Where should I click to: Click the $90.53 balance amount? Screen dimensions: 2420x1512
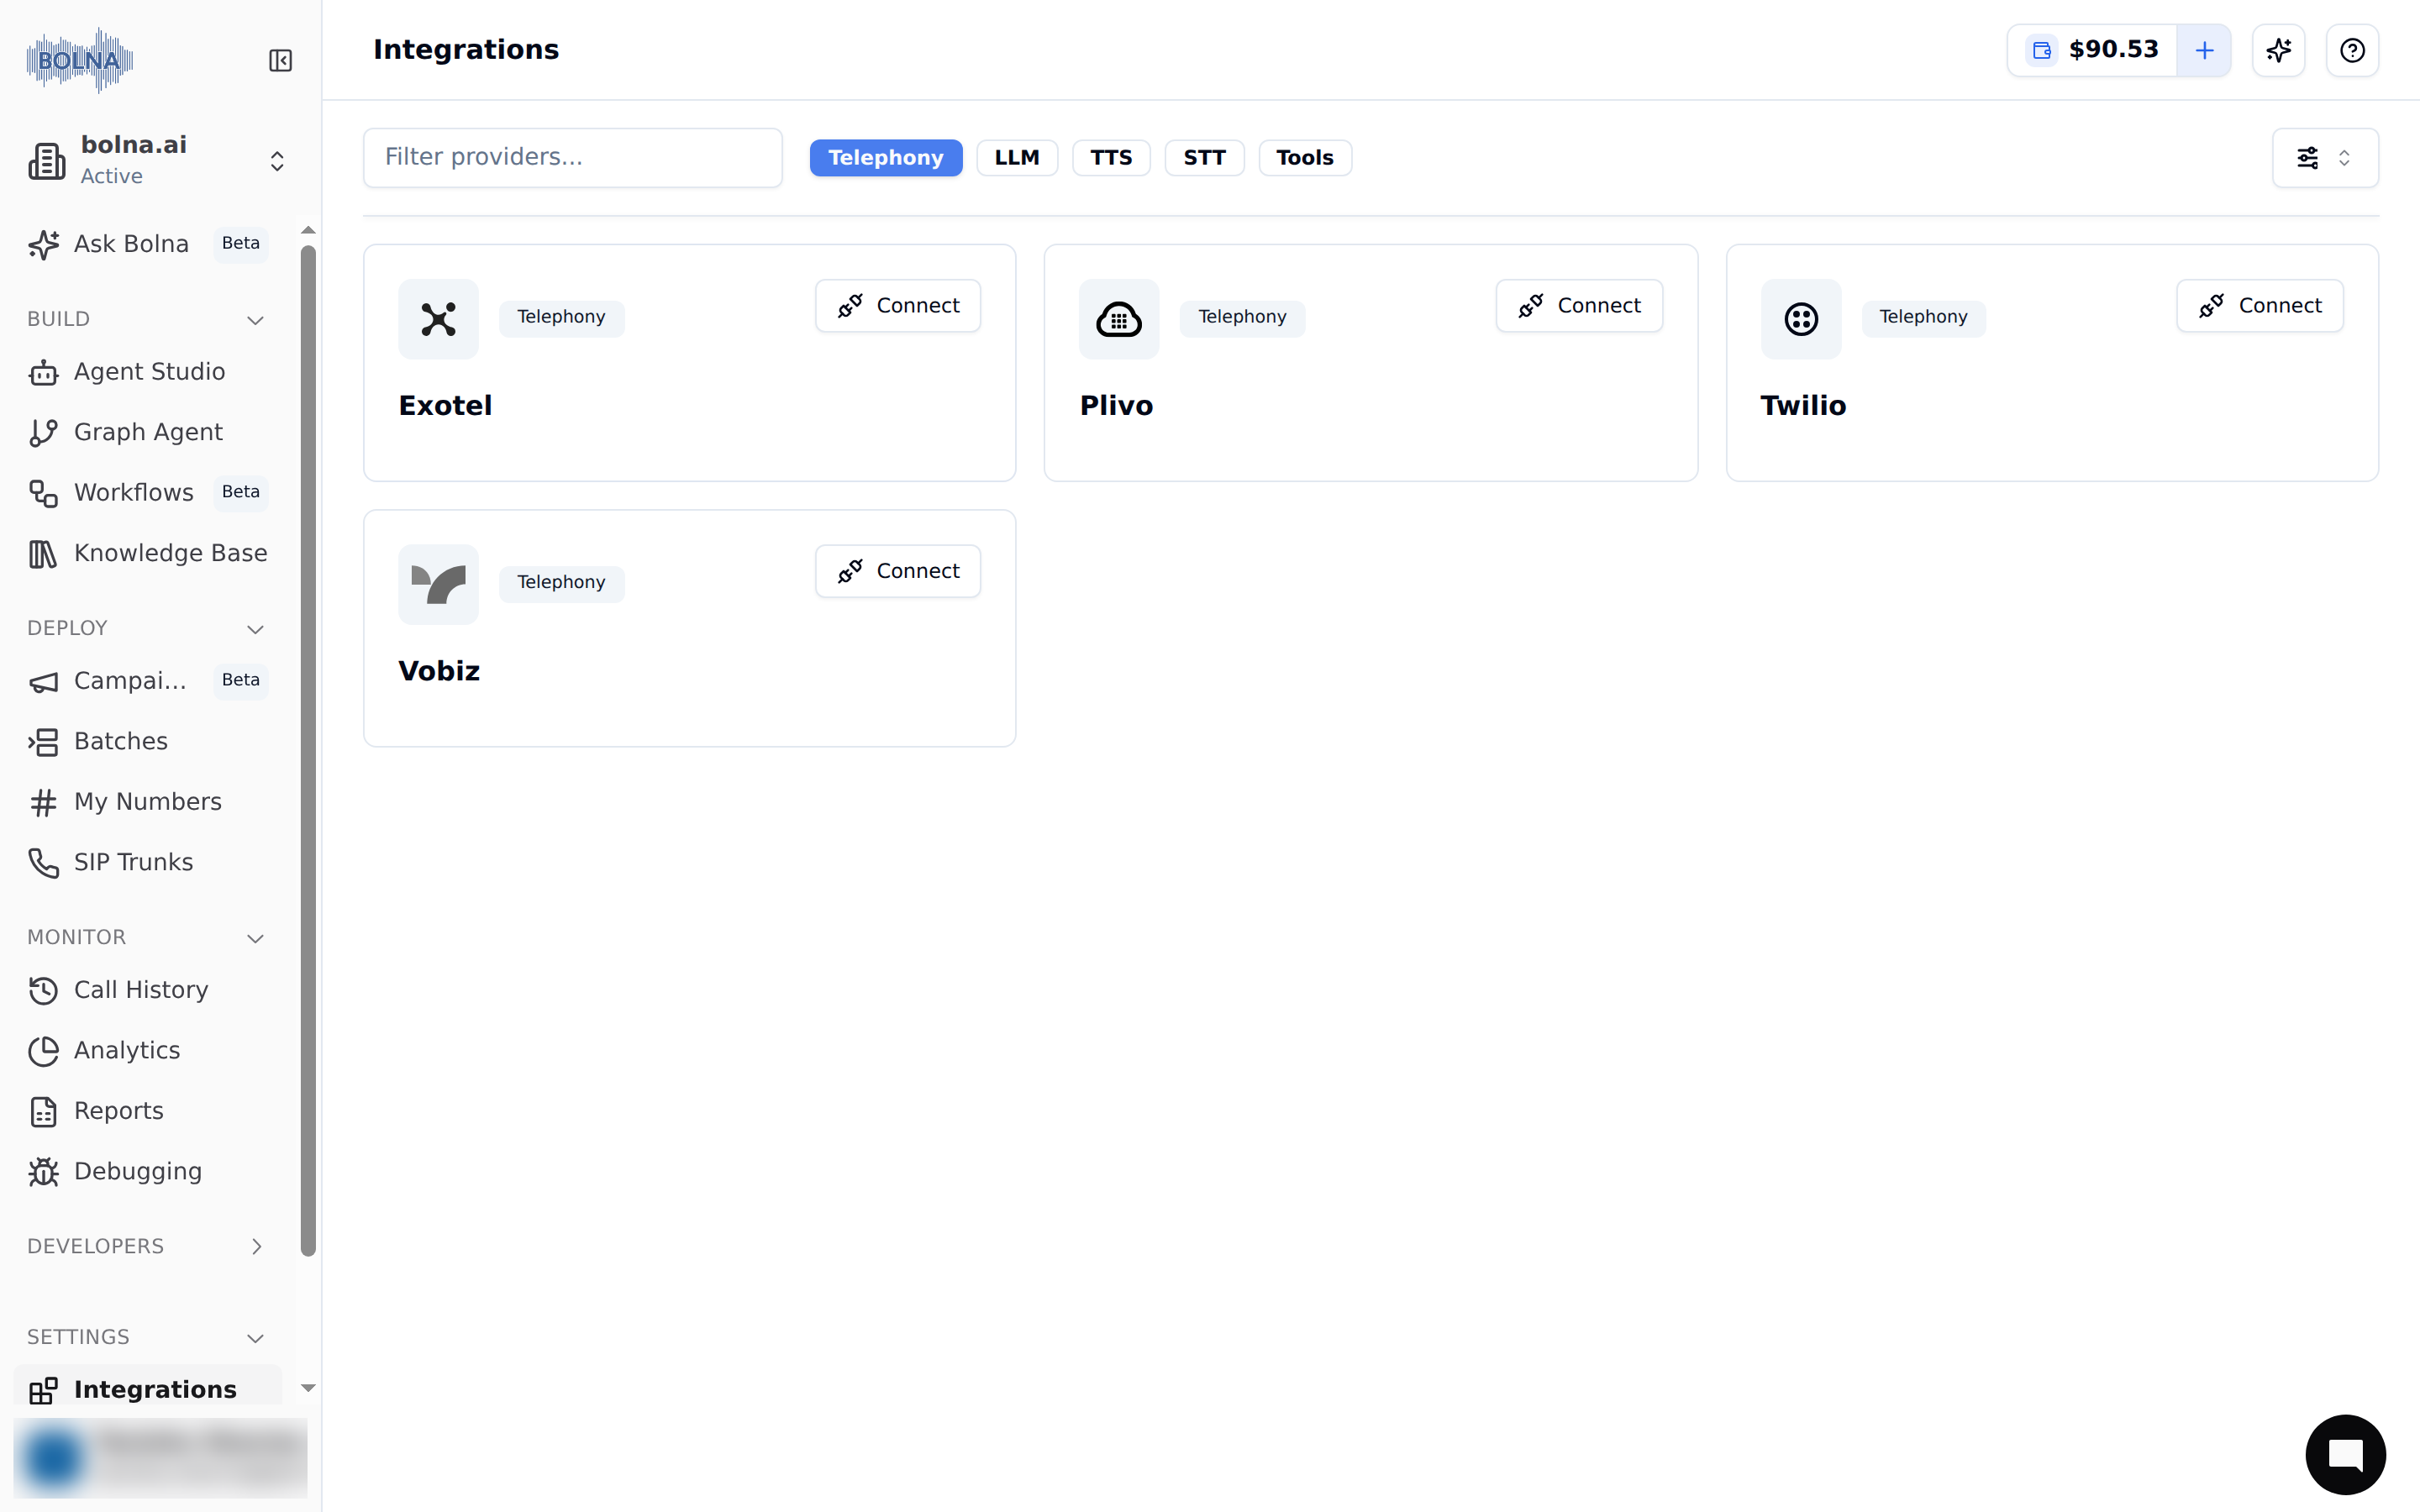pos(2113,50)
